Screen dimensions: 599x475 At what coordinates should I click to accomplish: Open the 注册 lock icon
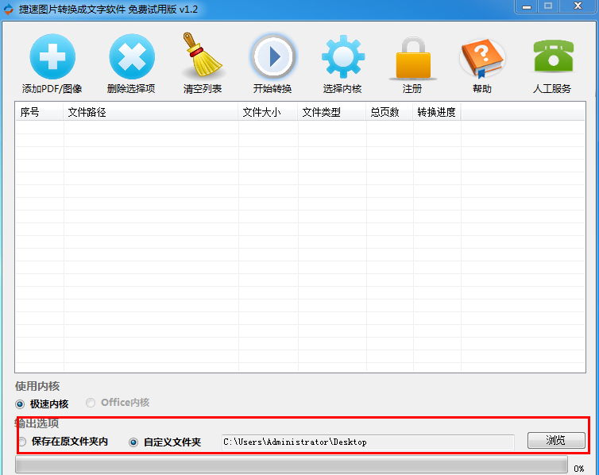413,58
